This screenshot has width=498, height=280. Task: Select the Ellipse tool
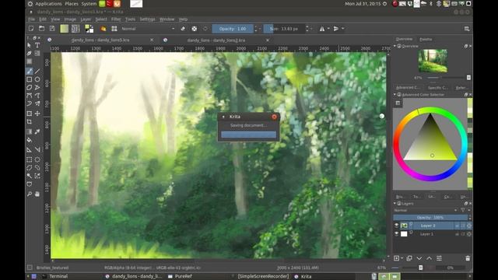coord(37,79)
